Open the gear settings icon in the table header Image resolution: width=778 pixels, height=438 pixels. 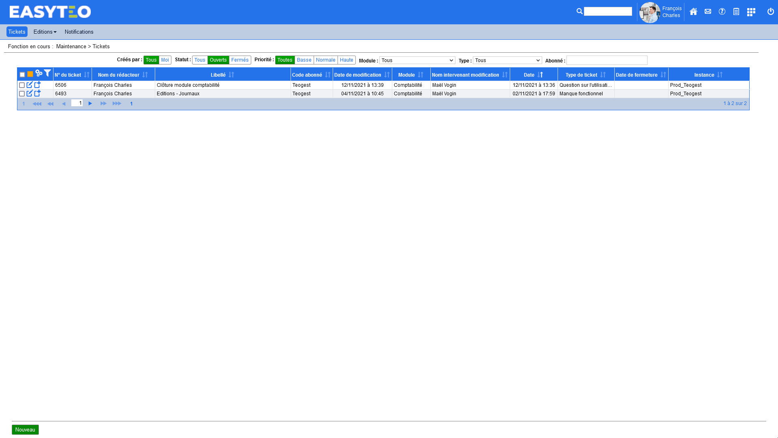coord(39,73)
